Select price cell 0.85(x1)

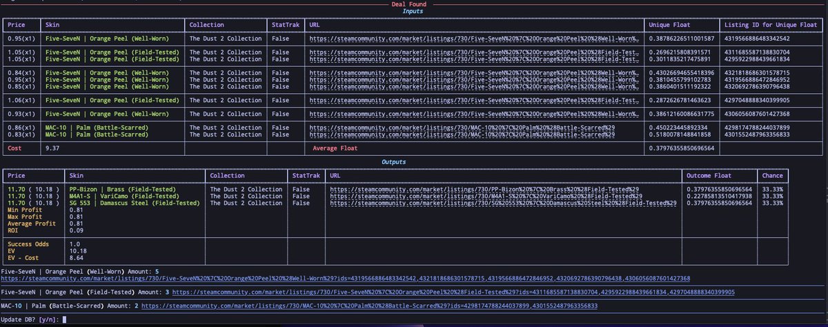(22, 86)
